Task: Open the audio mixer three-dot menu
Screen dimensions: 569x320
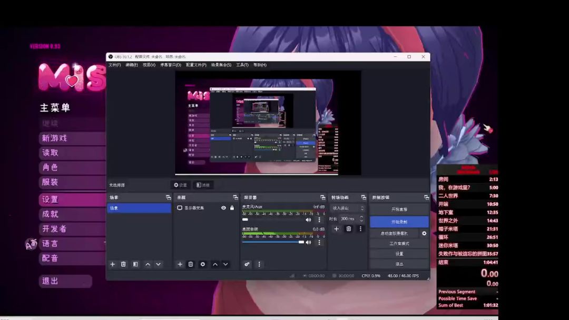Action: (259, 264)
